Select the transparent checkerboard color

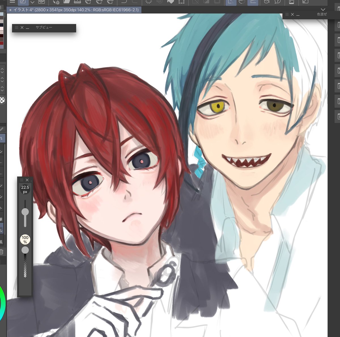click(x=3, y=100)
